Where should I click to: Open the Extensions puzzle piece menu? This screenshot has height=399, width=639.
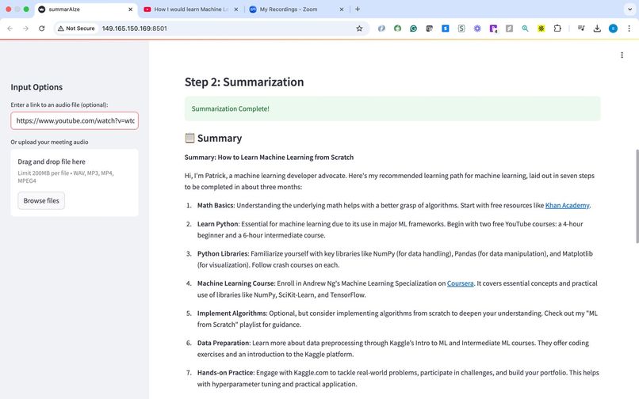click(x=557, y=28)
